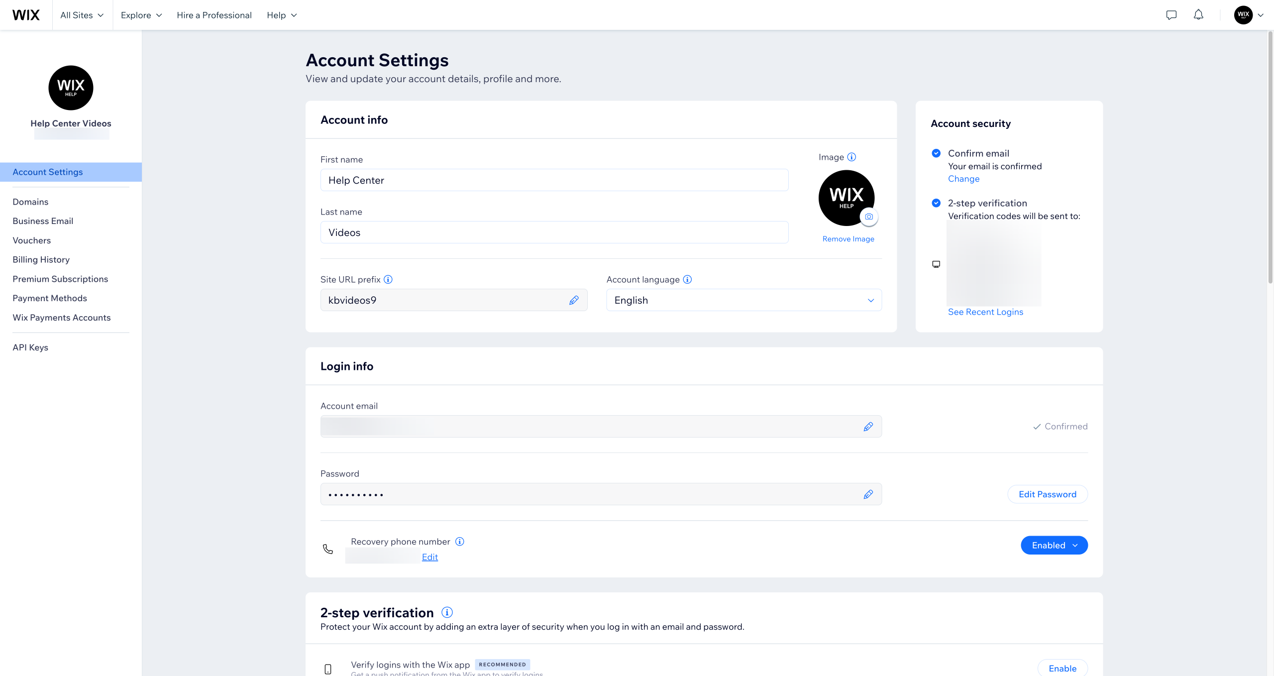Click into the First name field
This screenshot has width=1274, height=676.
click(554, 180)
